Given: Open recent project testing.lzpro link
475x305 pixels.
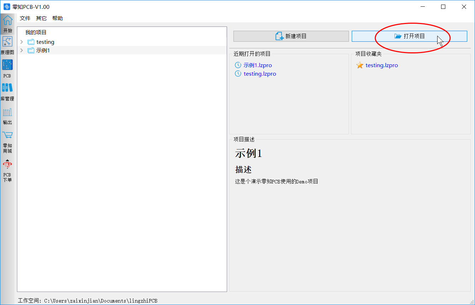Looking at the screenshot, I should pos(260,74).
